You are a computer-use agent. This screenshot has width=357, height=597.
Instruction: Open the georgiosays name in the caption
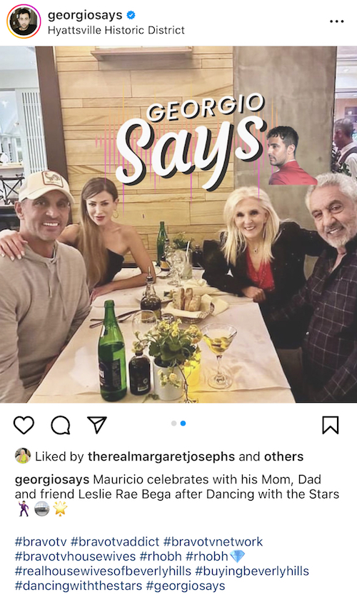(x=51, y=479)
